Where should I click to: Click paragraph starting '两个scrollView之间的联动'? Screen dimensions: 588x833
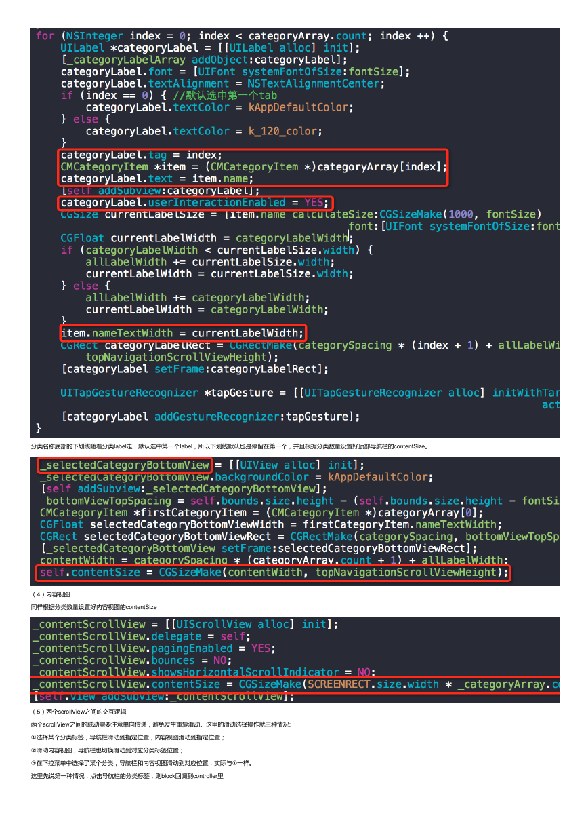[x=161, y=724]
